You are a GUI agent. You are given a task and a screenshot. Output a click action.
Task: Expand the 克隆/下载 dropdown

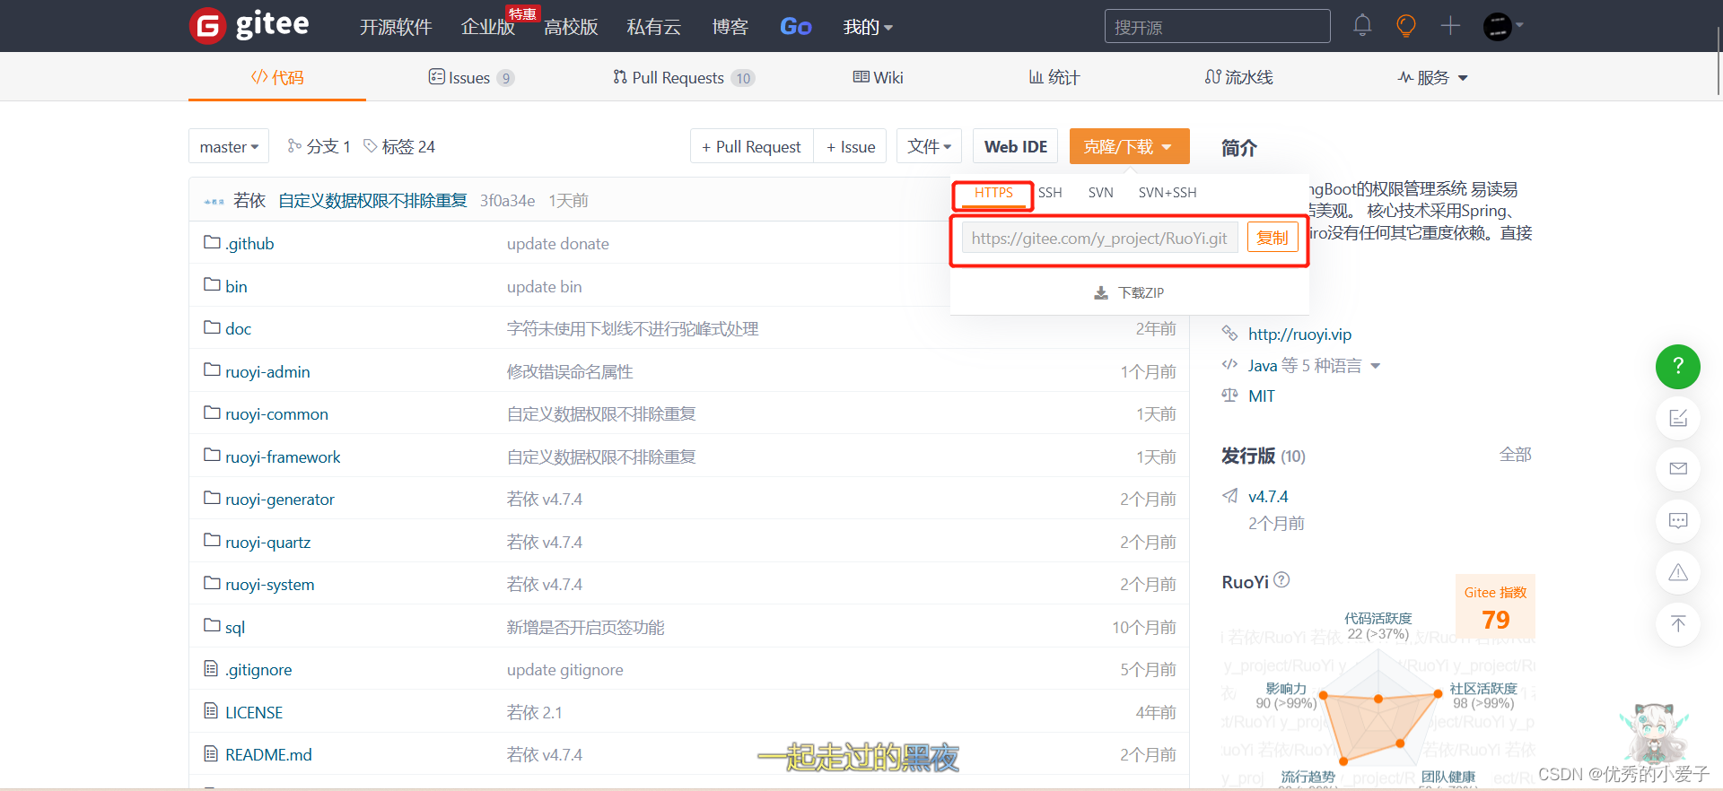1129,146
